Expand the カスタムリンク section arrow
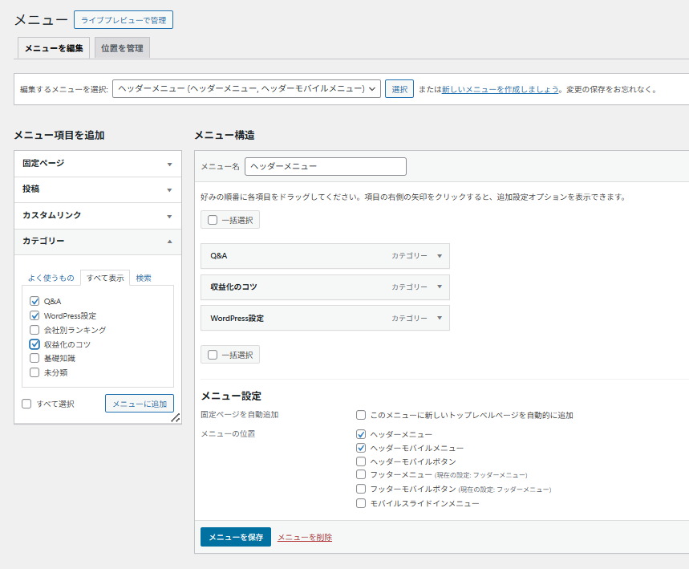This screenshot has width=689, height=569. 169,216
